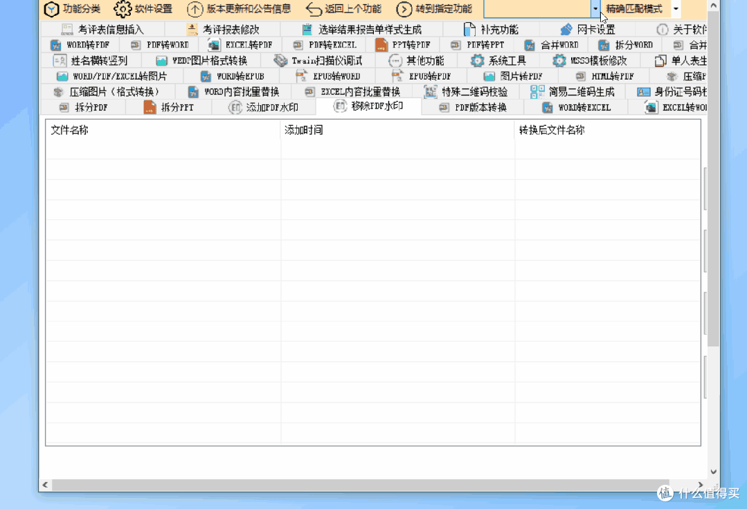
Task: Click the 转换后文件名称 column header
Action: point(607,130)
